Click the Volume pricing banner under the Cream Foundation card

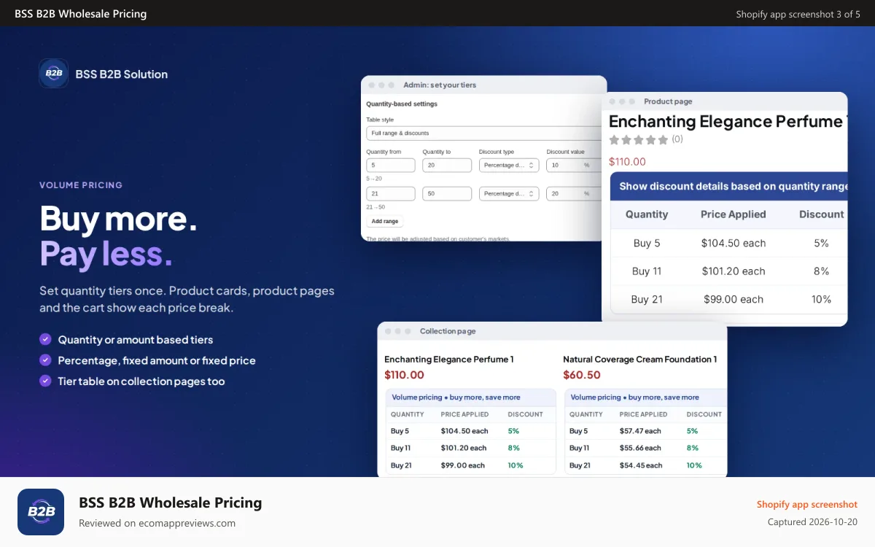coord(646,397)
